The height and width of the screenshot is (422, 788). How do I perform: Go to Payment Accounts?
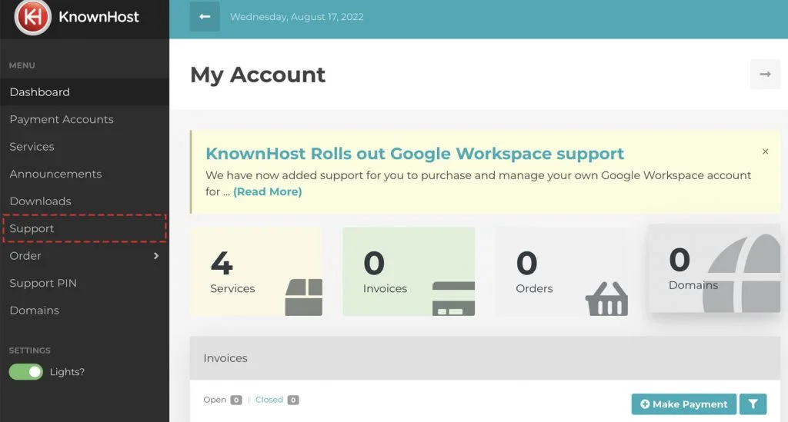(x=85, y=119)
